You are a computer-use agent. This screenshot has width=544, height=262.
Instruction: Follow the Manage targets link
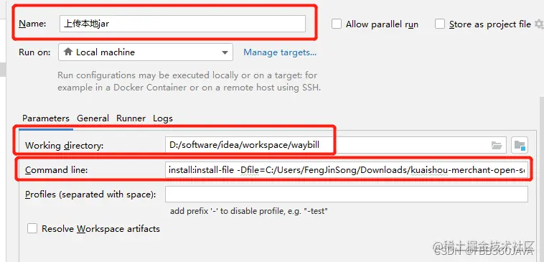(280, 52)
